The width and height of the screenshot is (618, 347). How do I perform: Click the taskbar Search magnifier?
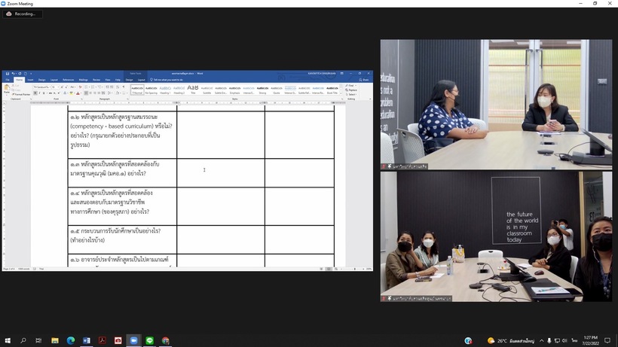pos(23,340)
